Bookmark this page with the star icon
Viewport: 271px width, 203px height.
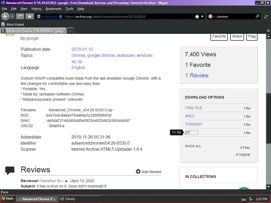click(197, 17)
